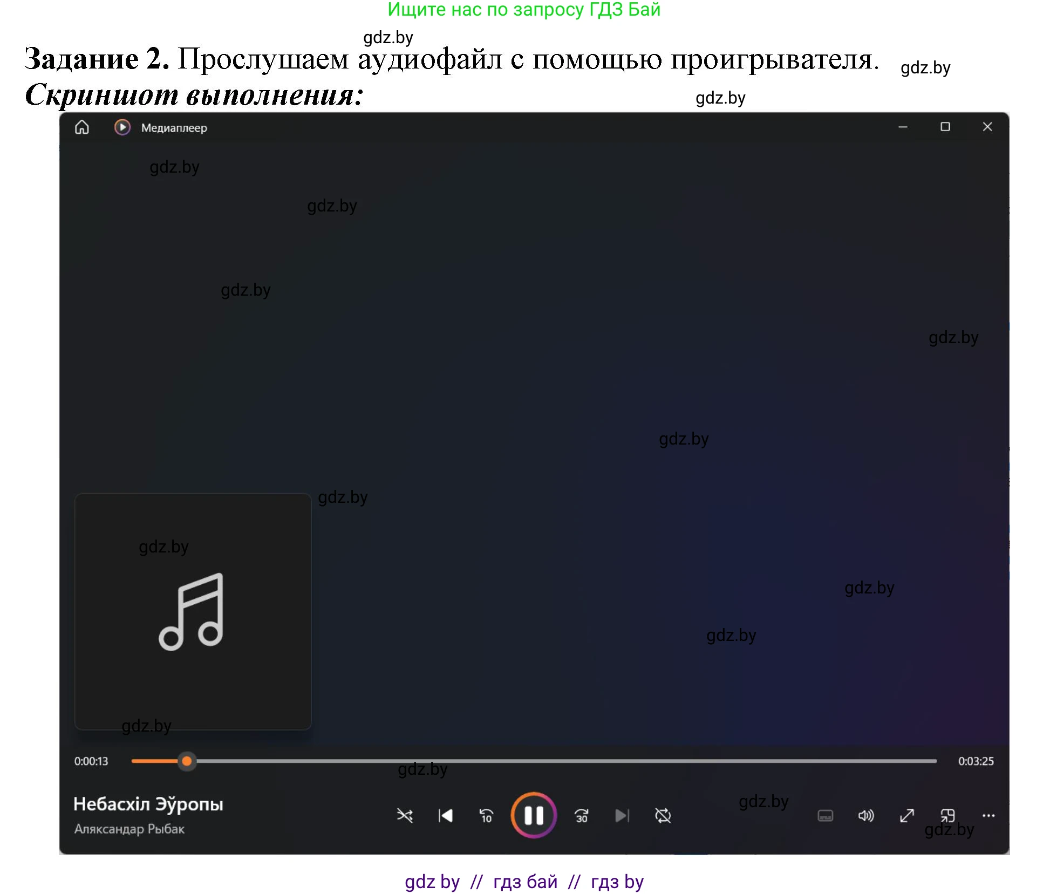Switch to mini player mode
Screen dimensions: 1050x894
pyautogui.click(x=948, y=816)
